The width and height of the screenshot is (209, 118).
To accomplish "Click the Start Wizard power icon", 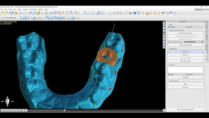I will coord(3,18).
